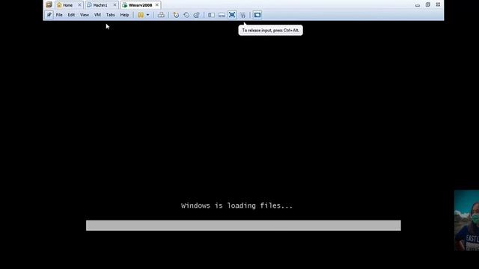Open the power options dropdown arrow
Viewport: 479px width, 269px height.
[148, 15]
